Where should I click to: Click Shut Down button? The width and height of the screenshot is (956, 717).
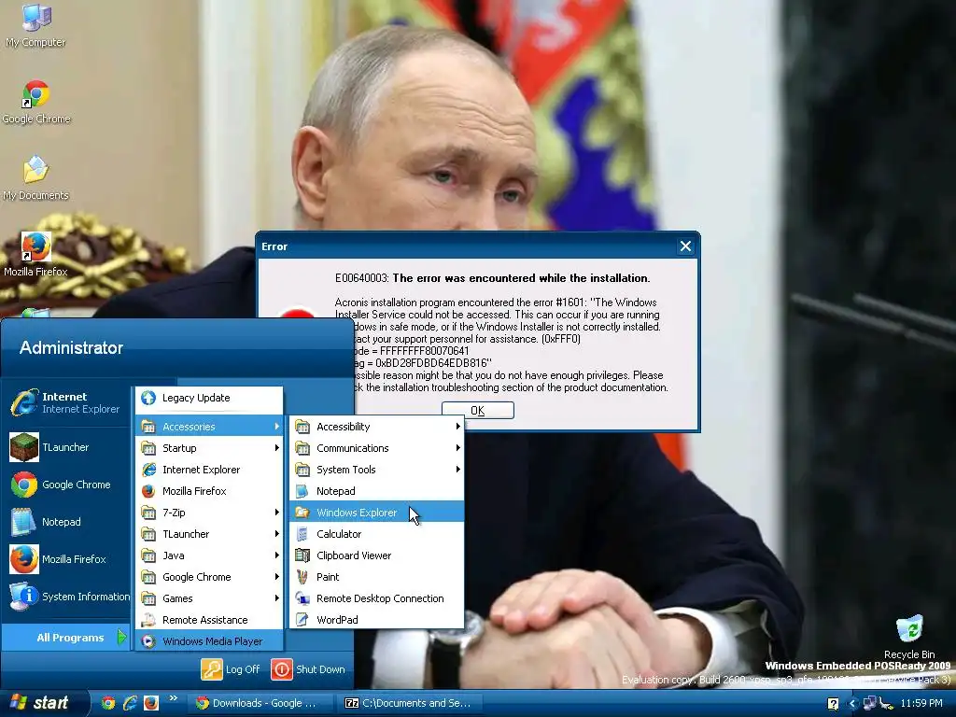click(308, 668)
